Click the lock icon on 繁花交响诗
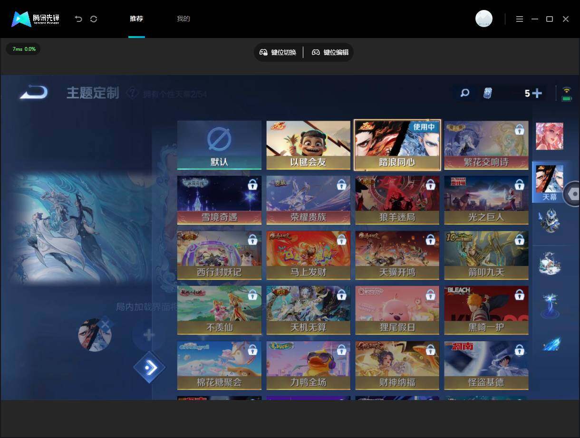 point(519,129)
